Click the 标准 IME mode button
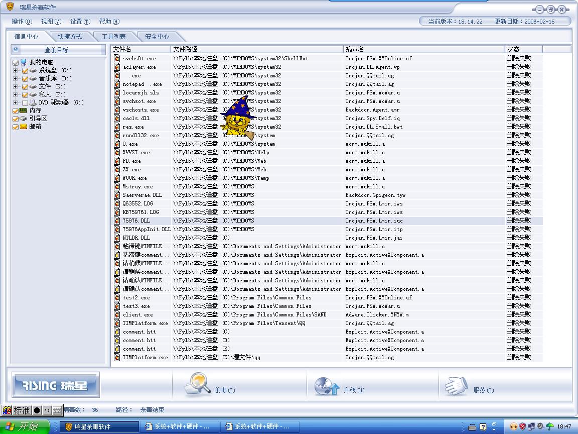 [x=22, y=410]
